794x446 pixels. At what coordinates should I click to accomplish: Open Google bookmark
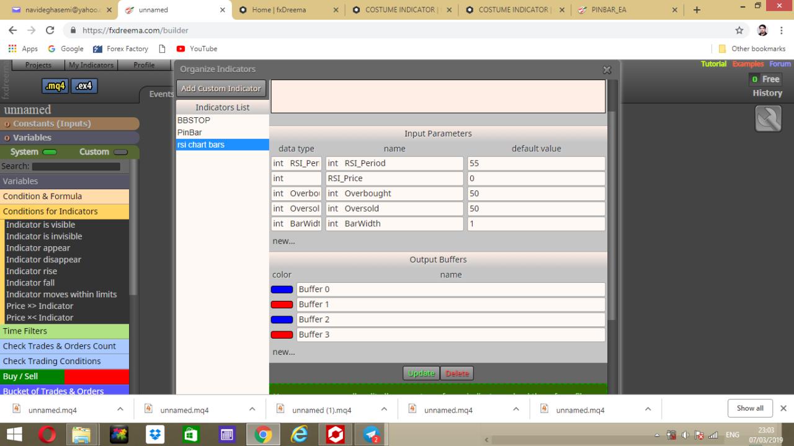pos(66,49)
